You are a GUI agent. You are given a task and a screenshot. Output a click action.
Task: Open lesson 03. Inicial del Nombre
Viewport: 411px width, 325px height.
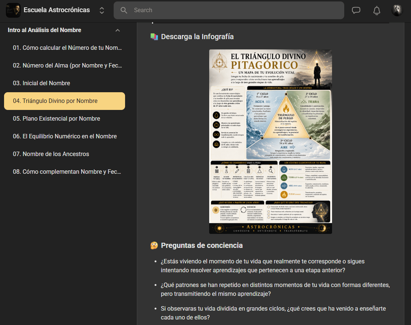click(65, 83)
